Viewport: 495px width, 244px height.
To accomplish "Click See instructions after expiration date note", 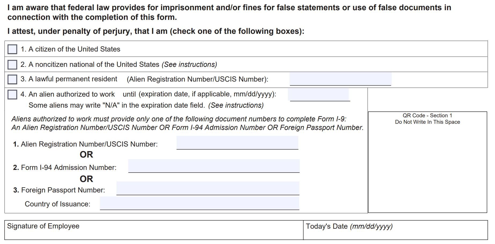I will (236, 105).
